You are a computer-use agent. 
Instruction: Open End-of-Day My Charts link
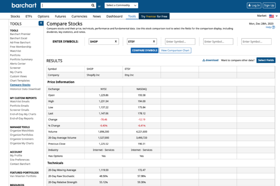pyautogui.click(x=23, y=114)
